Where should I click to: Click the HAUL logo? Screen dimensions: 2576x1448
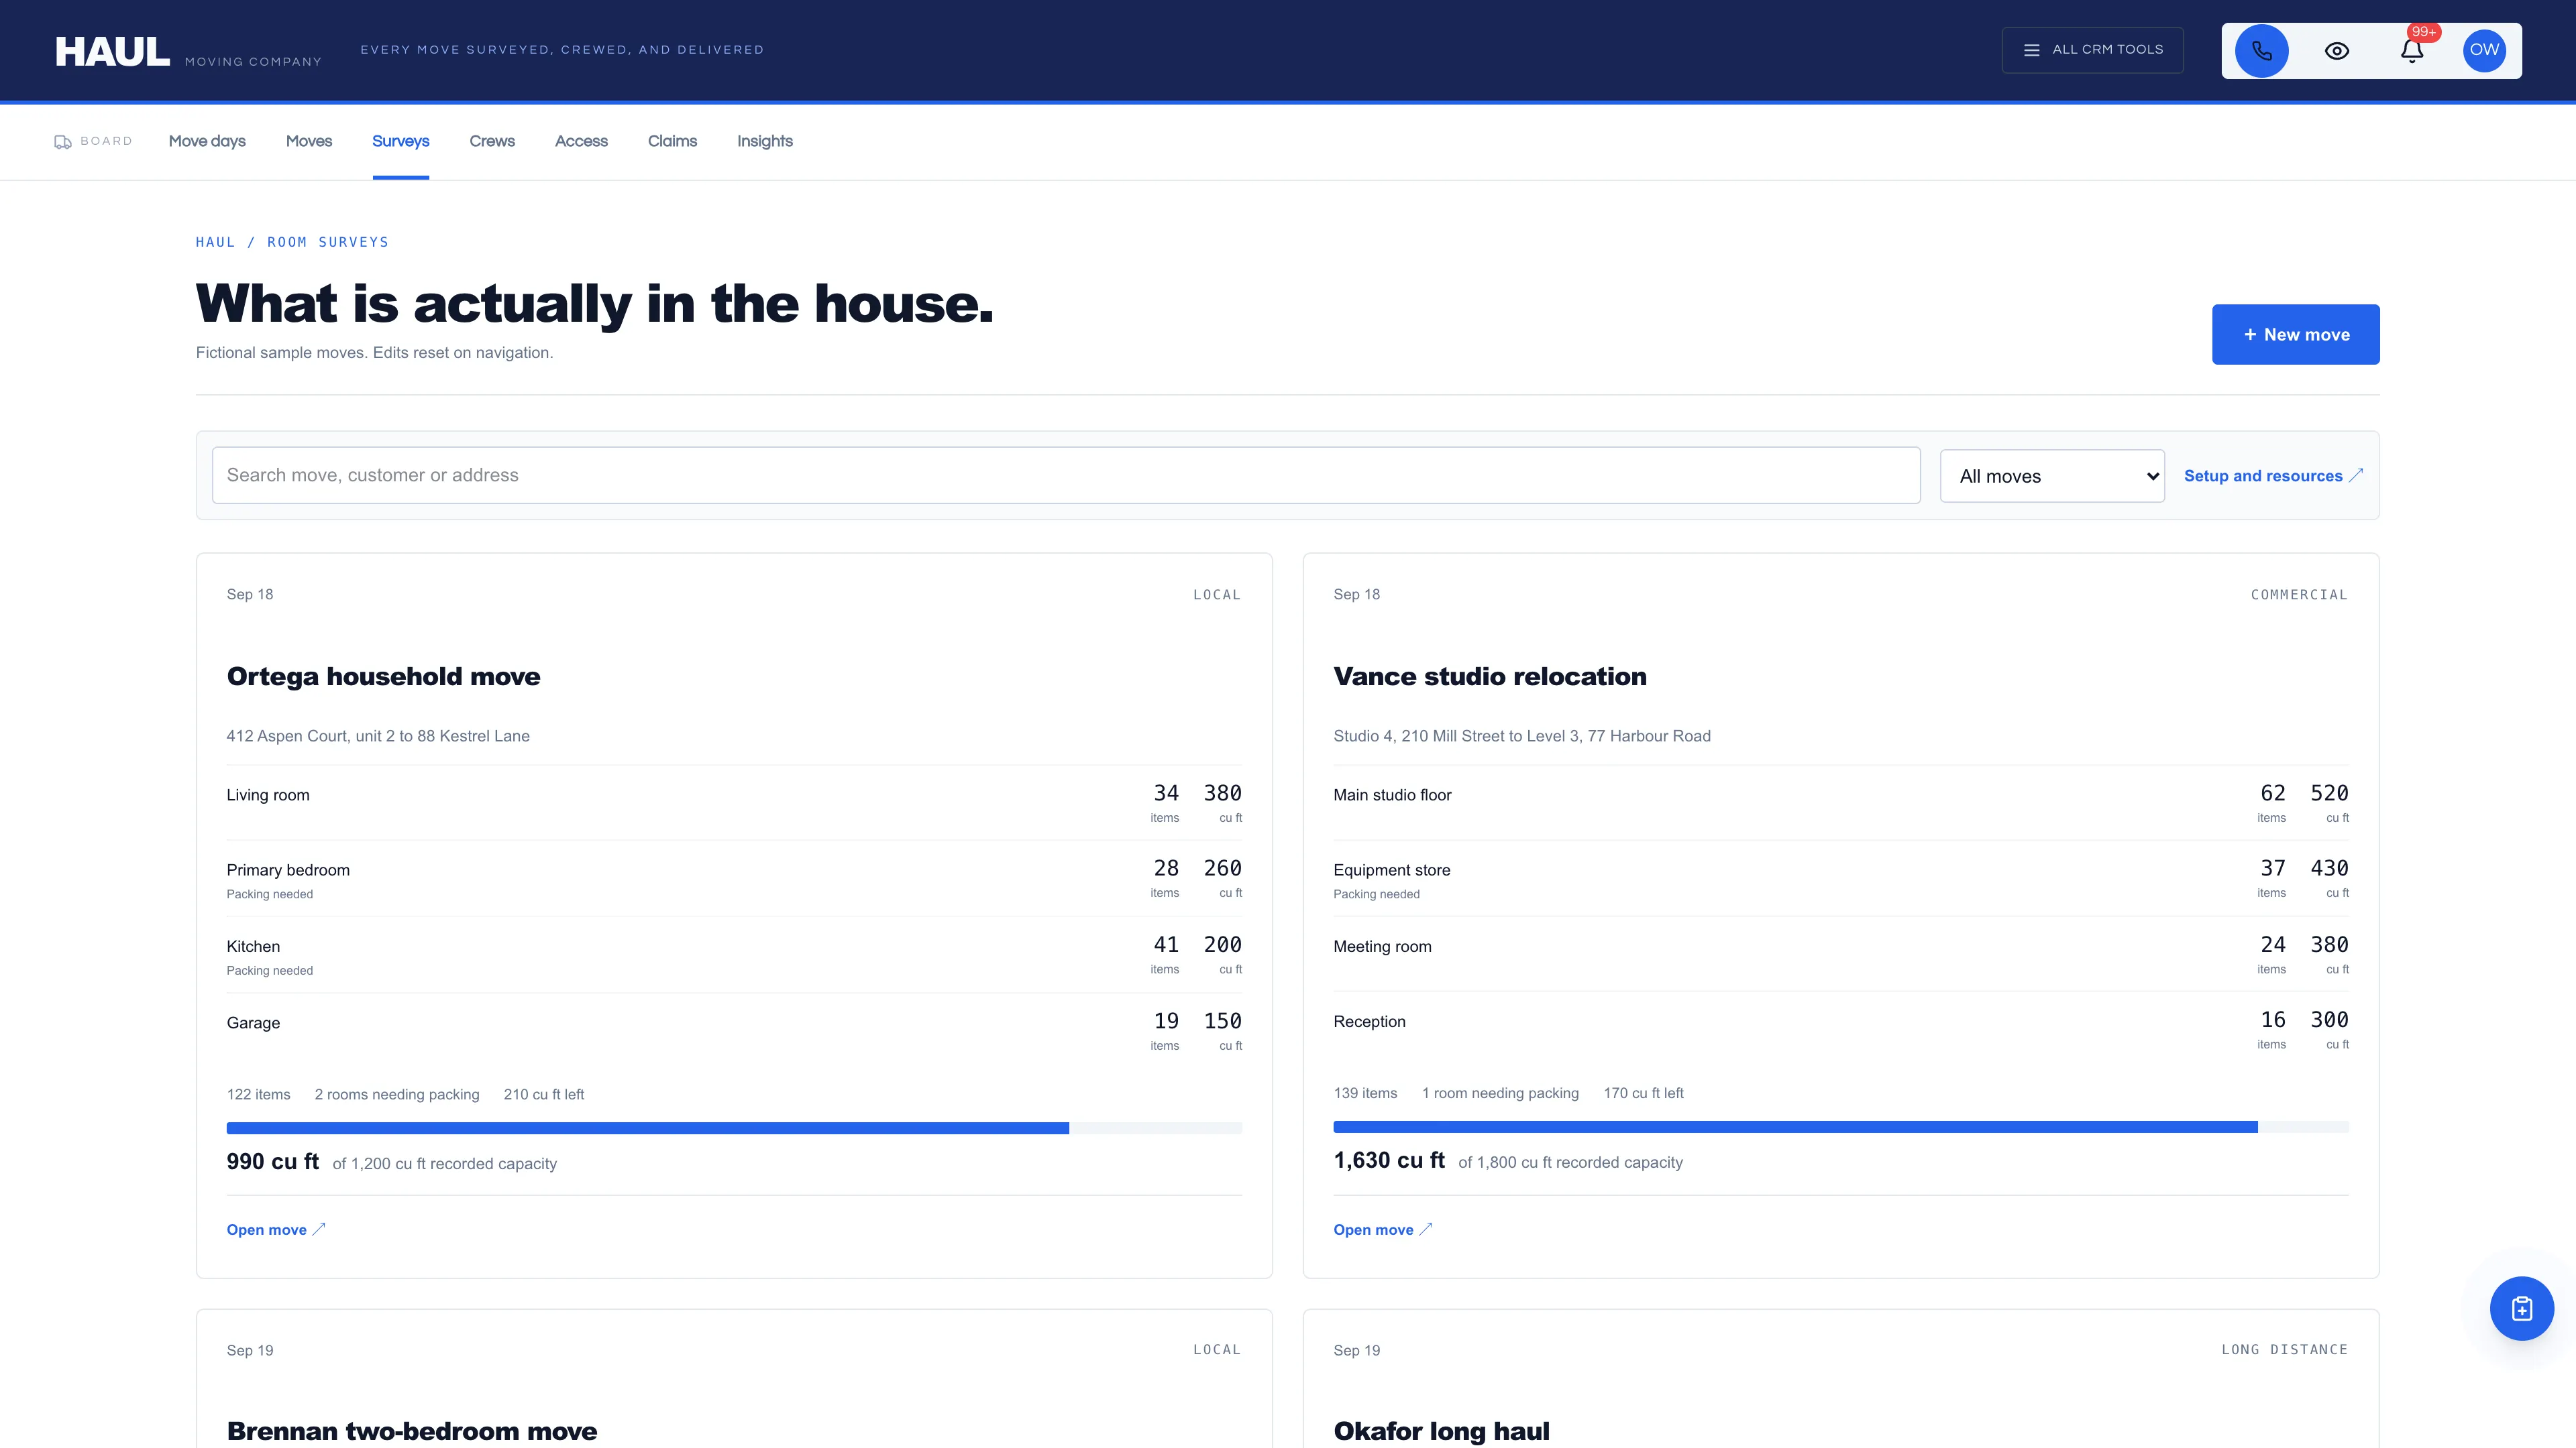click(112, 51)
